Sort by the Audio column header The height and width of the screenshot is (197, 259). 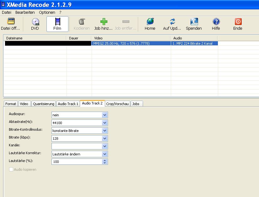tap(194, 38)
